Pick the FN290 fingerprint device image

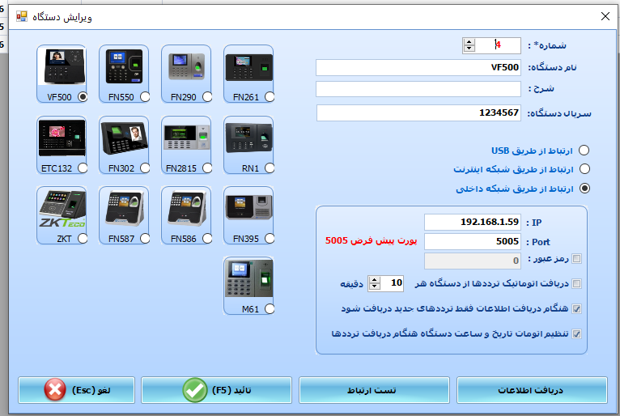point(187,67)
